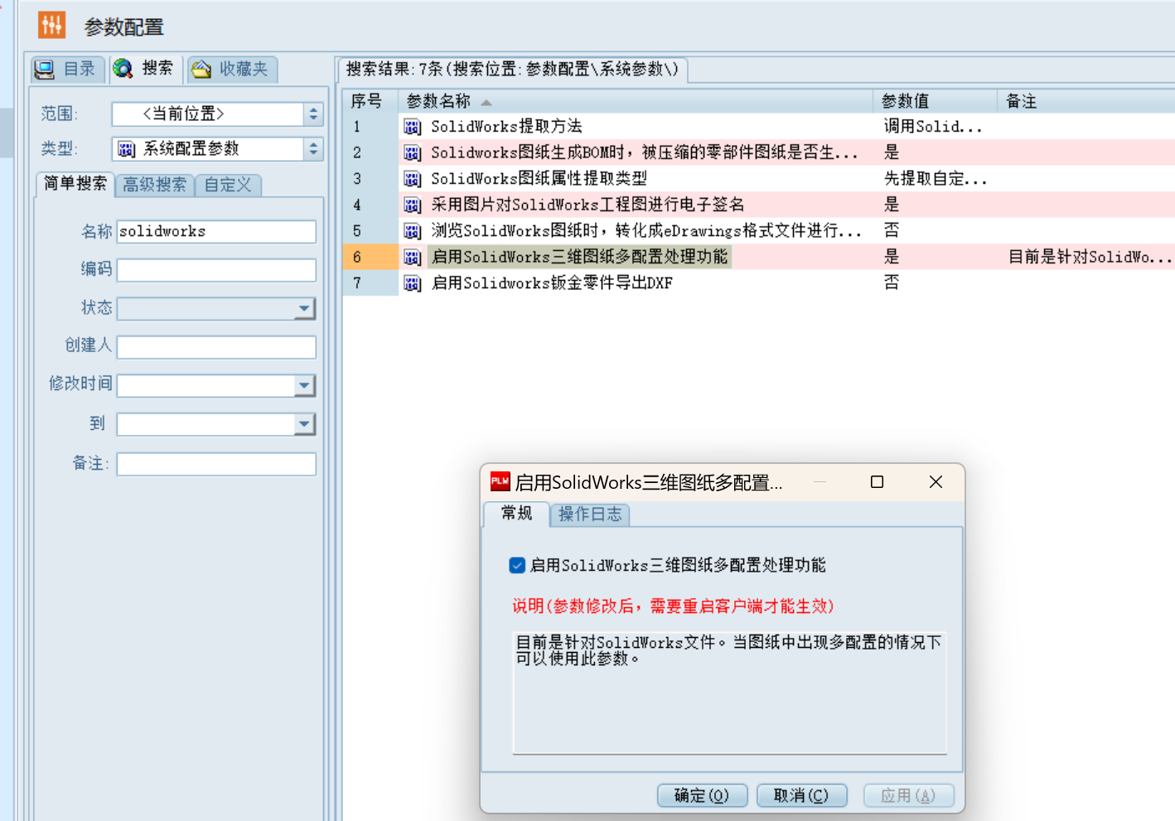Toggle 启用SolidWorks三维图纸多配置处理功能 checkbox in dialog
This screenshot has width=1175, height=821.
pos(517,565)
